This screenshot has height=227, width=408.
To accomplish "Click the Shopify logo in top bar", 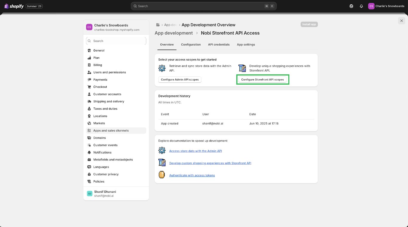I will [14, 6].
